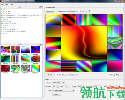This screenshot has width=125, height=100.
Task: Open the Coloring RGB dropdown
Action: pyautogui.click(x=121, y=75)
